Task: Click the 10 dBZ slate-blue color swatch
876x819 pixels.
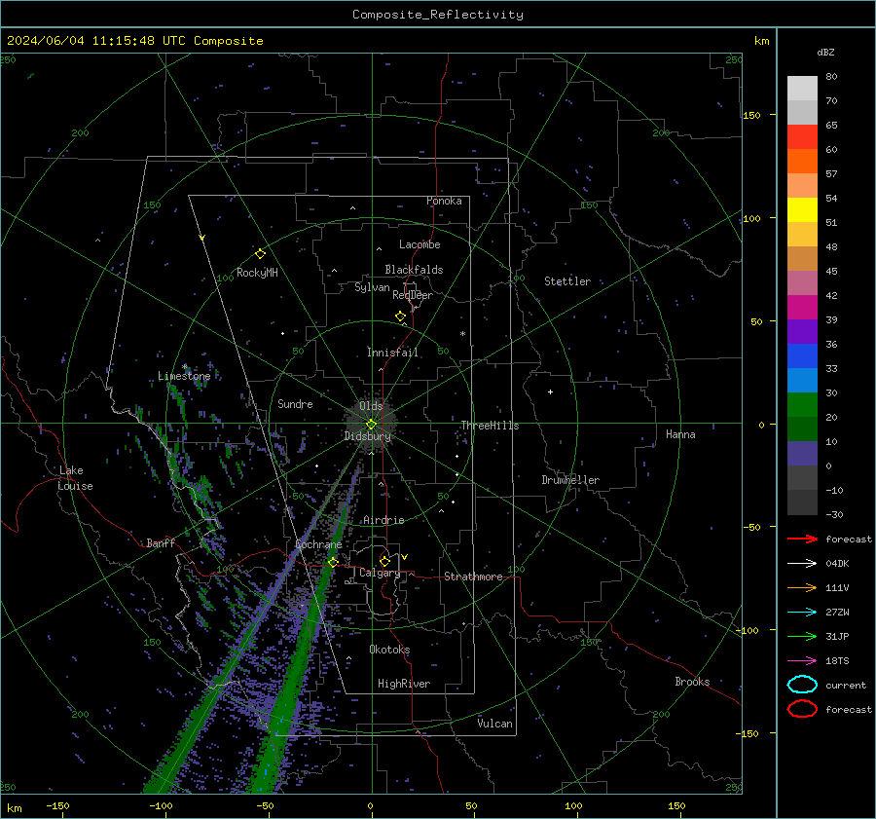Action: pos(802,453)
